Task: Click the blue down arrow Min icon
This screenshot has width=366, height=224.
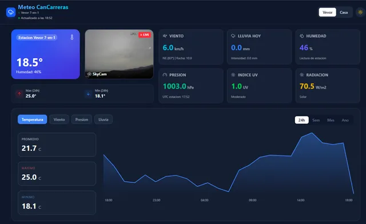Action: click(x=88, y=94)
